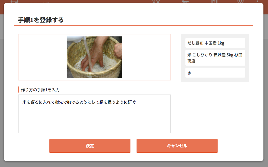
Task: Click the rice washing photo
Action: 94,57
